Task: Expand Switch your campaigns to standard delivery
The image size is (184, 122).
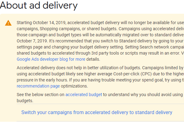Action: pos(97,112)
